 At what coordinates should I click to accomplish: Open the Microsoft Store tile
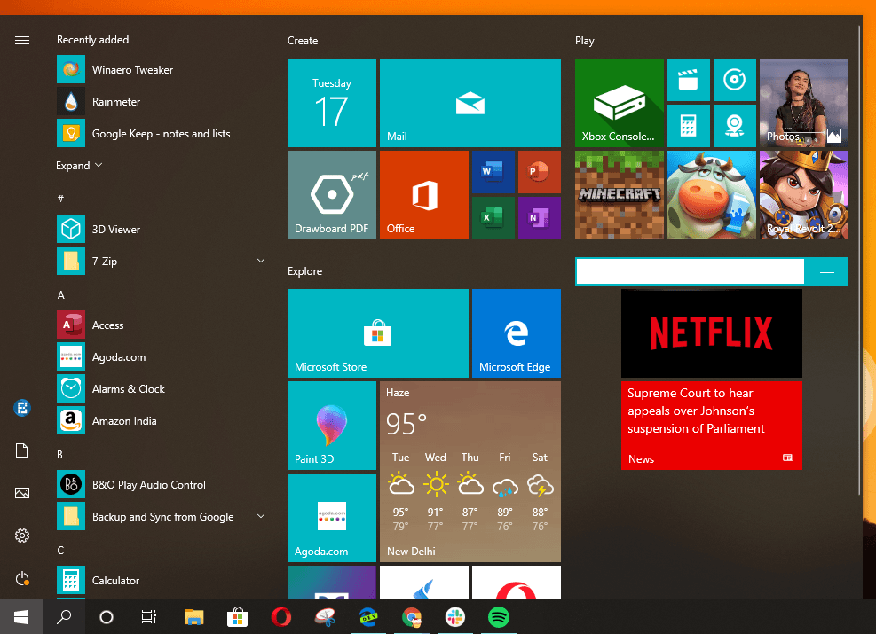click(x=377, y=333)
